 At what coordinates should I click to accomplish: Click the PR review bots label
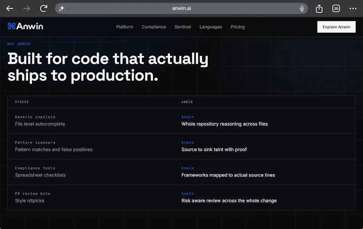pos(33,193)
